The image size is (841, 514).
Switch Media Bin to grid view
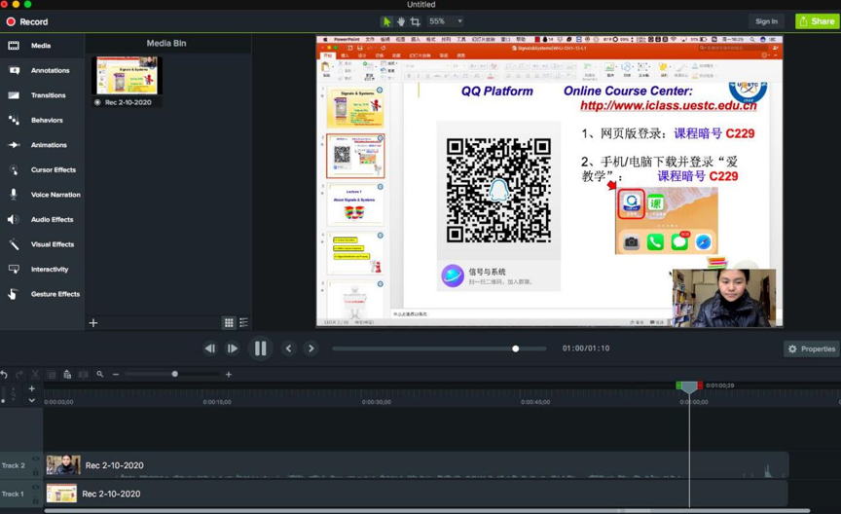point(229,323)
